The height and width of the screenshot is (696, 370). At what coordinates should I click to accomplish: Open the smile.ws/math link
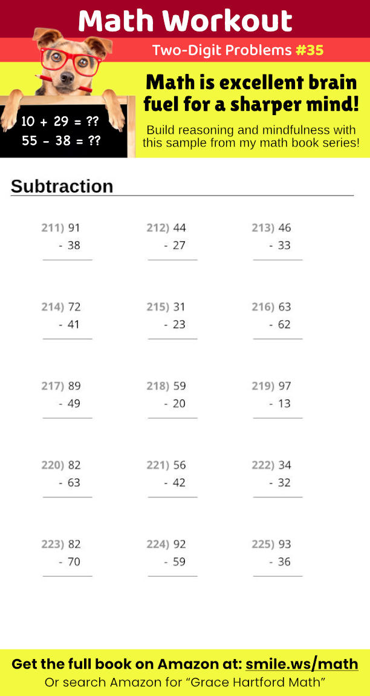pos(302,664)
